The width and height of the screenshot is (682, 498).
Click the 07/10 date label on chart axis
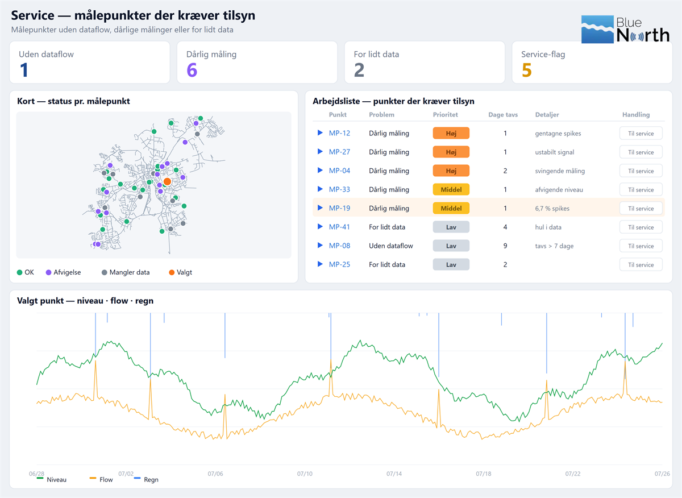pyautogui.click(x=305, y=473)
